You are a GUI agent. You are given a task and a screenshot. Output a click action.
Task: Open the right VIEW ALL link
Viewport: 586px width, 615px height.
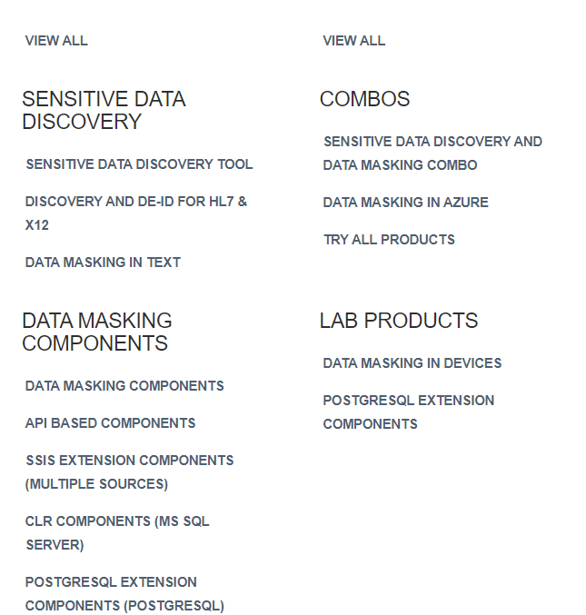[354, 41]
